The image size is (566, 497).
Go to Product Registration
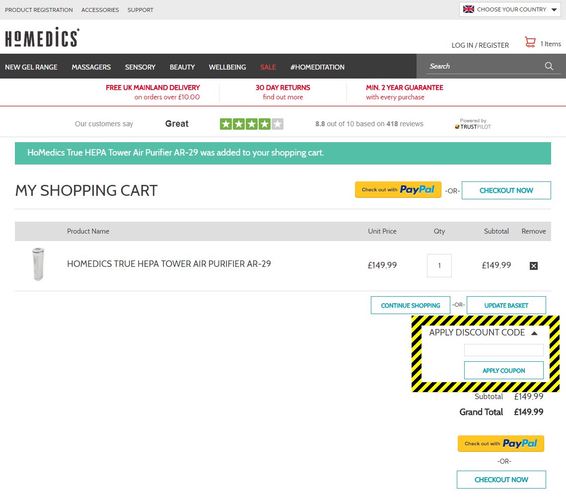click(x=39, y=10)
